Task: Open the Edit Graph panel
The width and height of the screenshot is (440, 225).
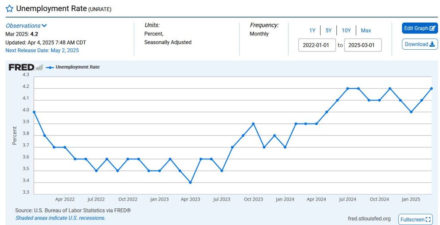Action: coord(420,28)
